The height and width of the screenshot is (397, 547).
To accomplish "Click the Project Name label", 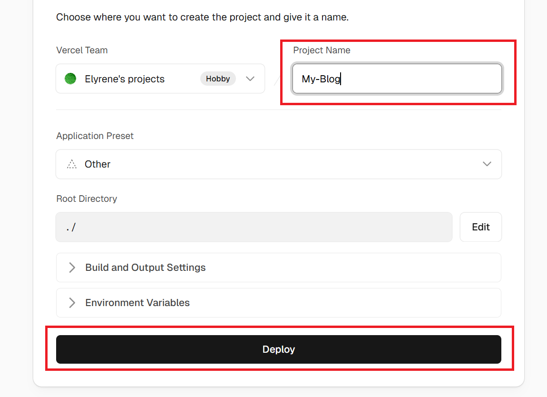I will [322, 50].
